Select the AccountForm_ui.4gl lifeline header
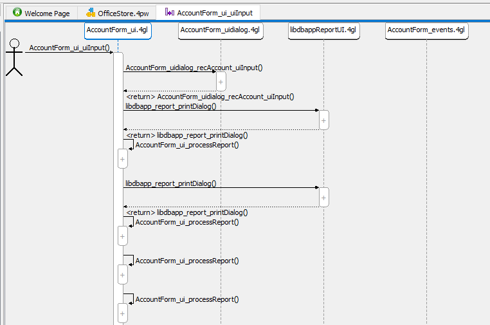The width and height of the screenshot is (490, 325). 118,31
